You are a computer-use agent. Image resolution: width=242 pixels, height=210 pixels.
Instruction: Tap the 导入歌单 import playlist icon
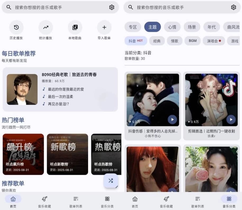104,27
